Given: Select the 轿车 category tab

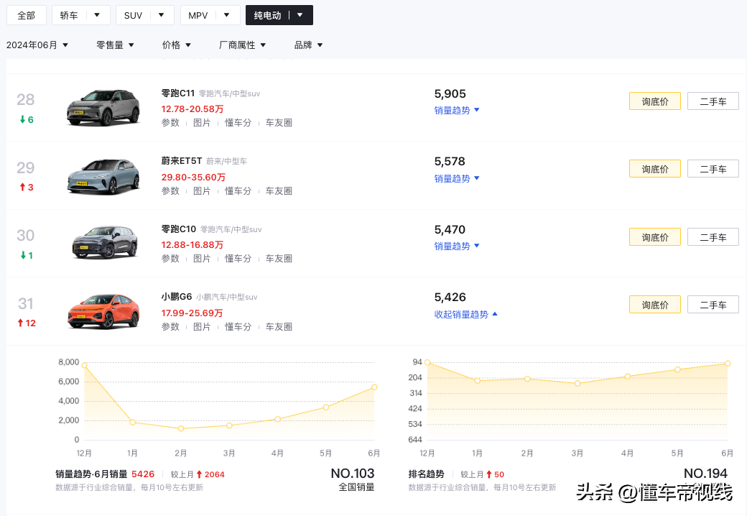Looking at the screenshot, I should [x=69, y=15].
